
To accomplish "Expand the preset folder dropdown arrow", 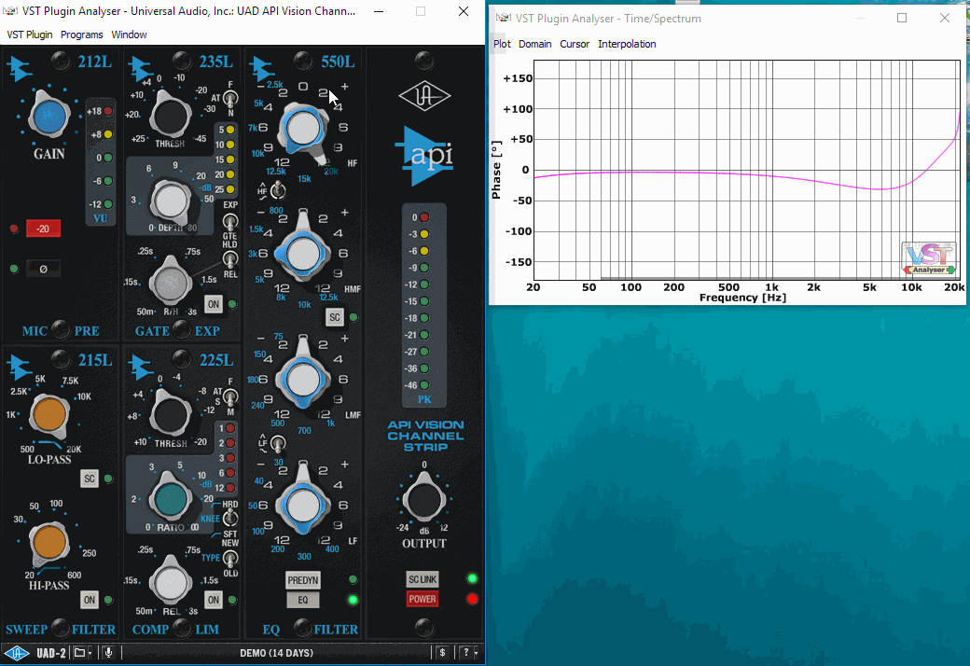I will (x=90, y=653).
